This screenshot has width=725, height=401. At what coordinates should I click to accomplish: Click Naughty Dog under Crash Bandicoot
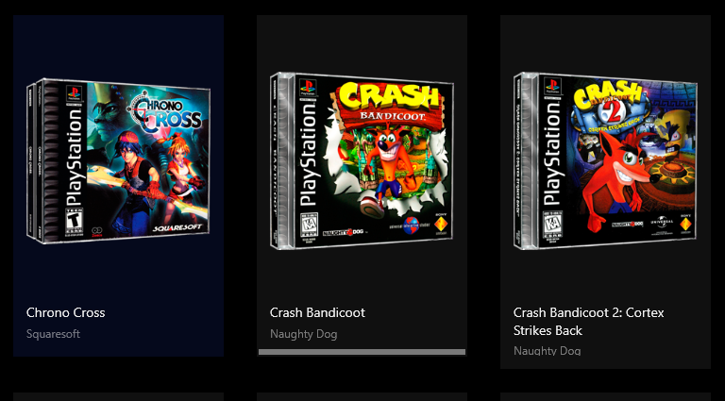pyautogui.click(x=303, y=334)
